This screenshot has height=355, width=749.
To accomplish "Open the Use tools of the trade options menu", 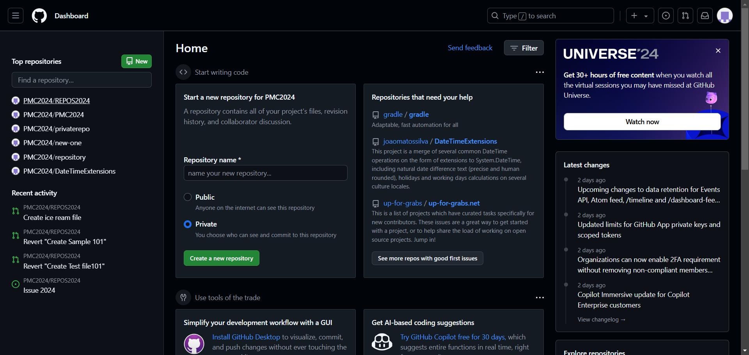I will (540, 297).
